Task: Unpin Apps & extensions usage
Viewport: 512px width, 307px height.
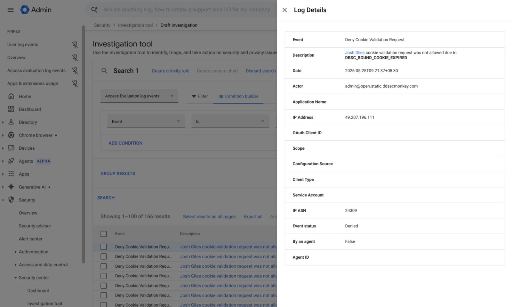Action: [75, 83]
